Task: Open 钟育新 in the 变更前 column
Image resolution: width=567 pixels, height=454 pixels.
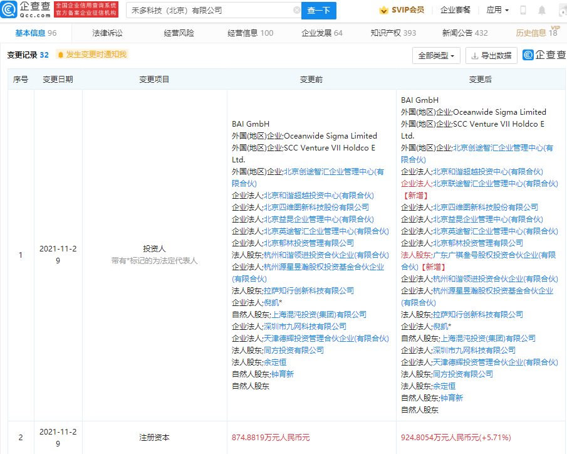Action: [283, 374]
